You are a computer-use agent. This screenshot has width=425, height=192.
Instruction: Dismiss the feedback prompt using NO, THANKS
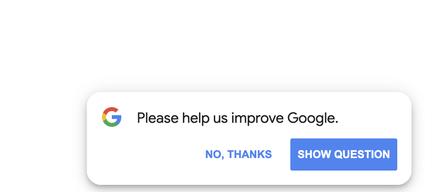238,154
